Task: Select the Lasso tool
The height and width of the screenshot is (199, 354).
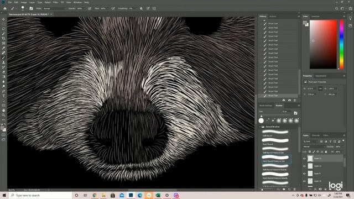Action: pyautogui.click(x=3, y=29)
